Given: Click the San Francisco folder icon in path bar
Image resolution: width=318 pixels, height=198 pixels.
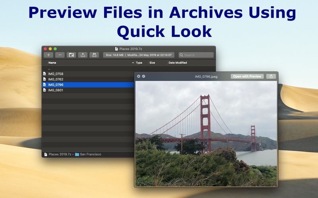Looking at the screenshot, I should pyautogui.click(x=77, y=154).
